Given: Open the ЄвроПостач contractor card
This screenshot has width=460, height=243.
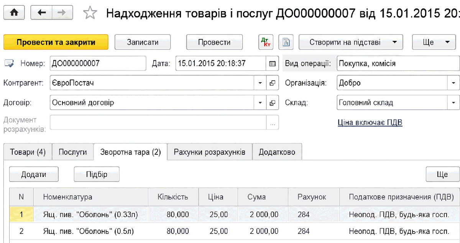Looking at the screenshot, I should 272,83.
